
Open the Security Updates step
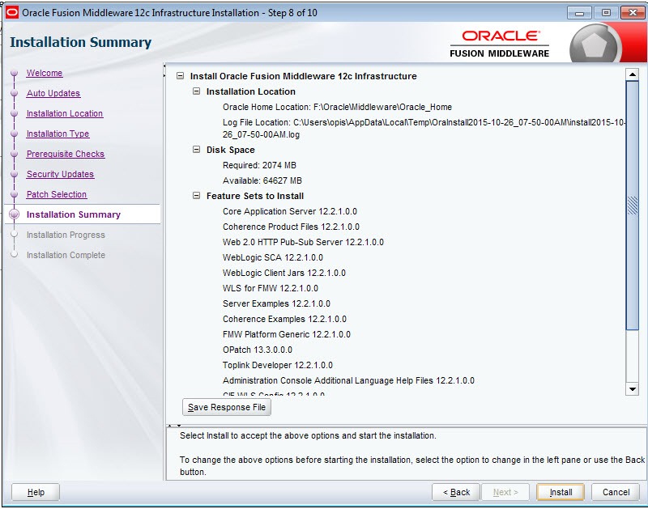point(60,174)
